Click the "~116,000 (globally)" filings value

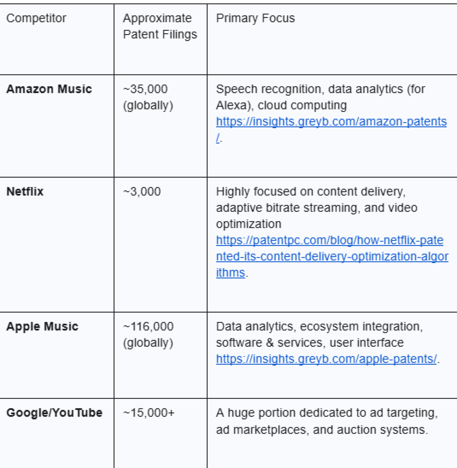coord(148,334)
